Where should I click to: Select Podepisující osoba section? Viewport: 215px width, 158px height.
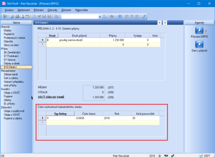(14, 38)
